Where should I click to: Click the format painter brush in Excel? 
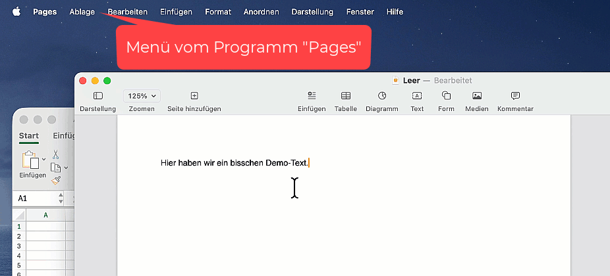tap(56, 180)
